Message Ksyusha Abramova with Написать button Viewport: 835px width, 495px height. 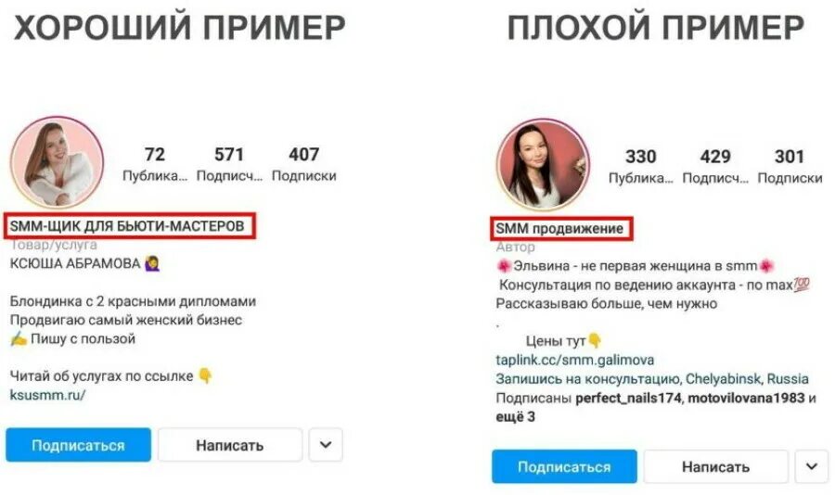[230, 445]
